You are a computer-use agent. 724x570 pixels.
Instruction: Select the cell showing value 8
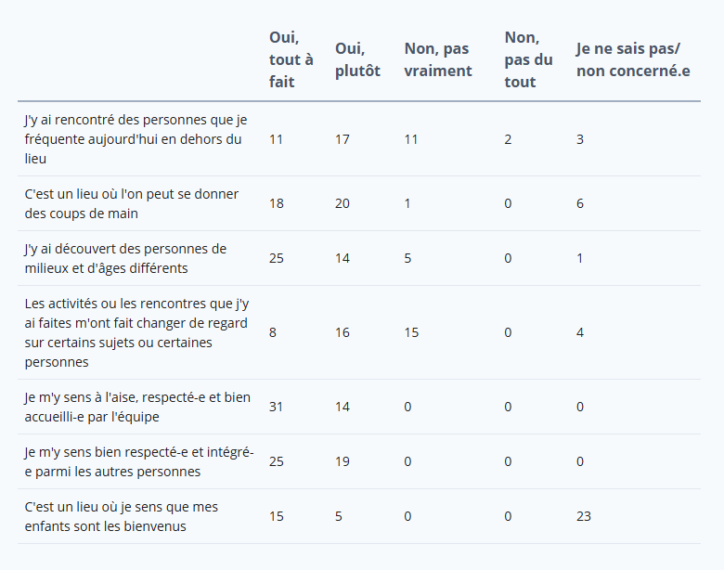click(x=273, y=332)
